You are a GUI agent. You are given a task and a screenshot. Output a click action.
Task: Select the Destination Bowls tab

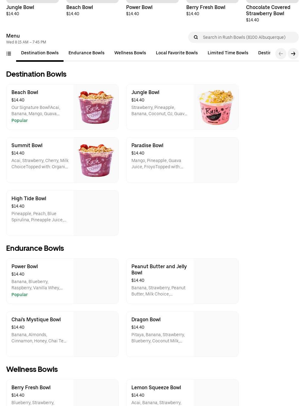click(x=40, y=53)
